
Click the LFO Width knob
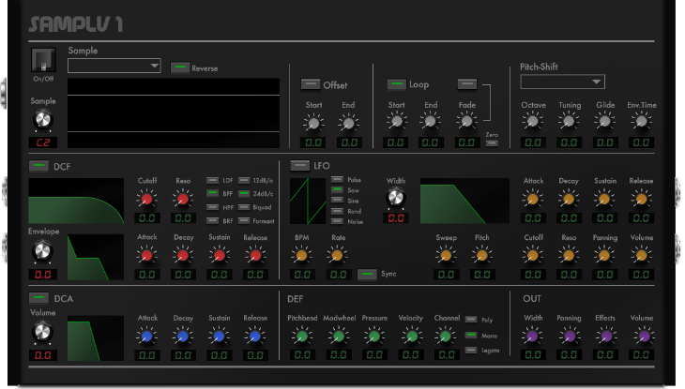[396, 198]
